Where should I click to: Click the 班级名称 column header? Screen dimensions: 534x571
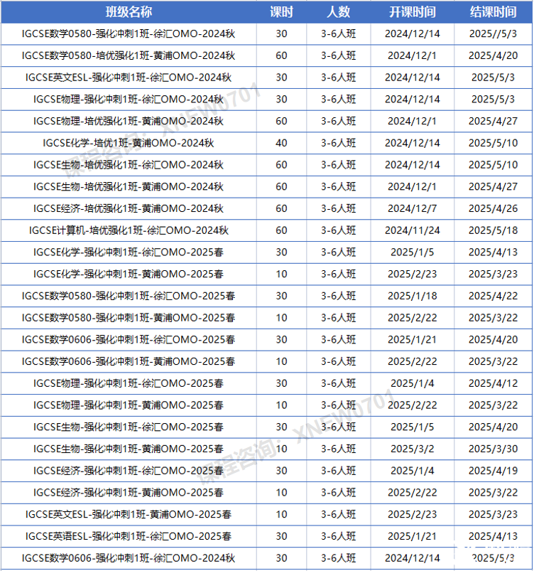129,12
